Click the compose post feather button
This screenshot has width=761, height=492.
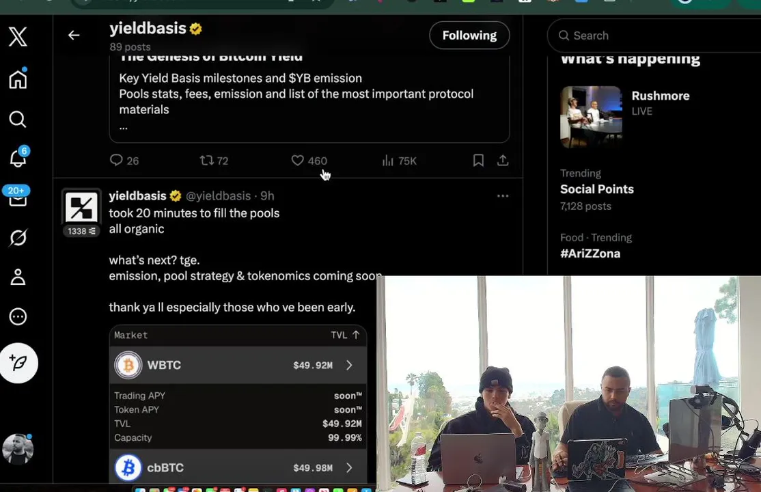[x=19, y=363]
